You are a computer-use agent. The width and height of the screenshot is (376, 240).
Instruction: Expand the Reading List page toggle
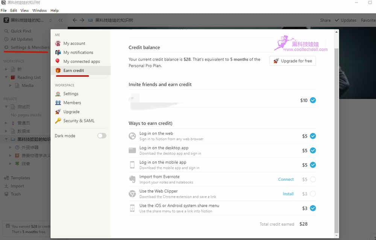click(x=6, y=77)
